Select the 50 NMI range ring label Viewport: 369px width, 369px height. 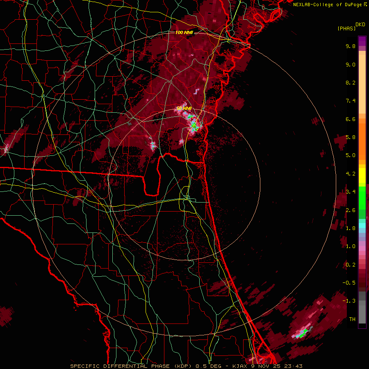[184, 109]
